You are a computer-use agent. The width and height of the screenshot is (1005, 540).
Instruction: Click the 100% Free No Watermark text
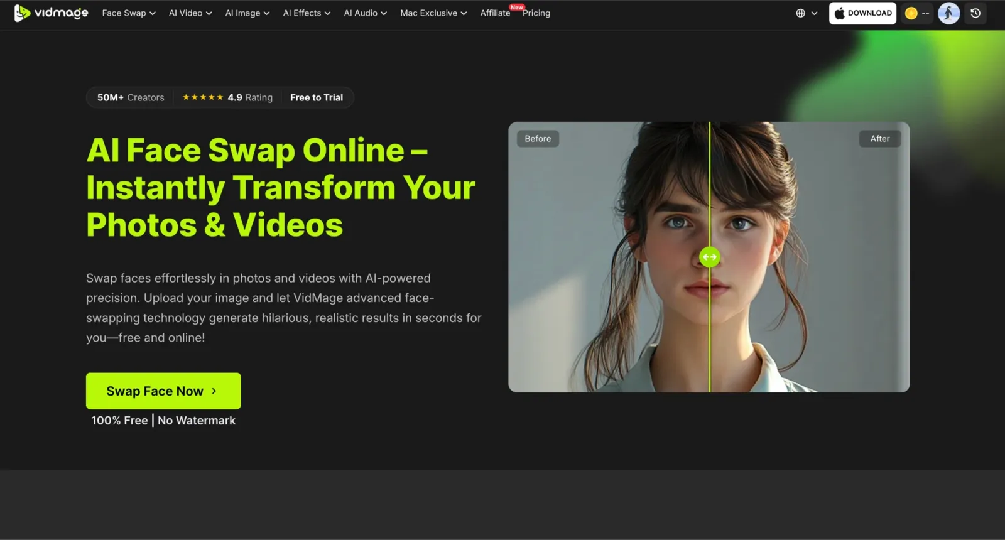(163, 421)
